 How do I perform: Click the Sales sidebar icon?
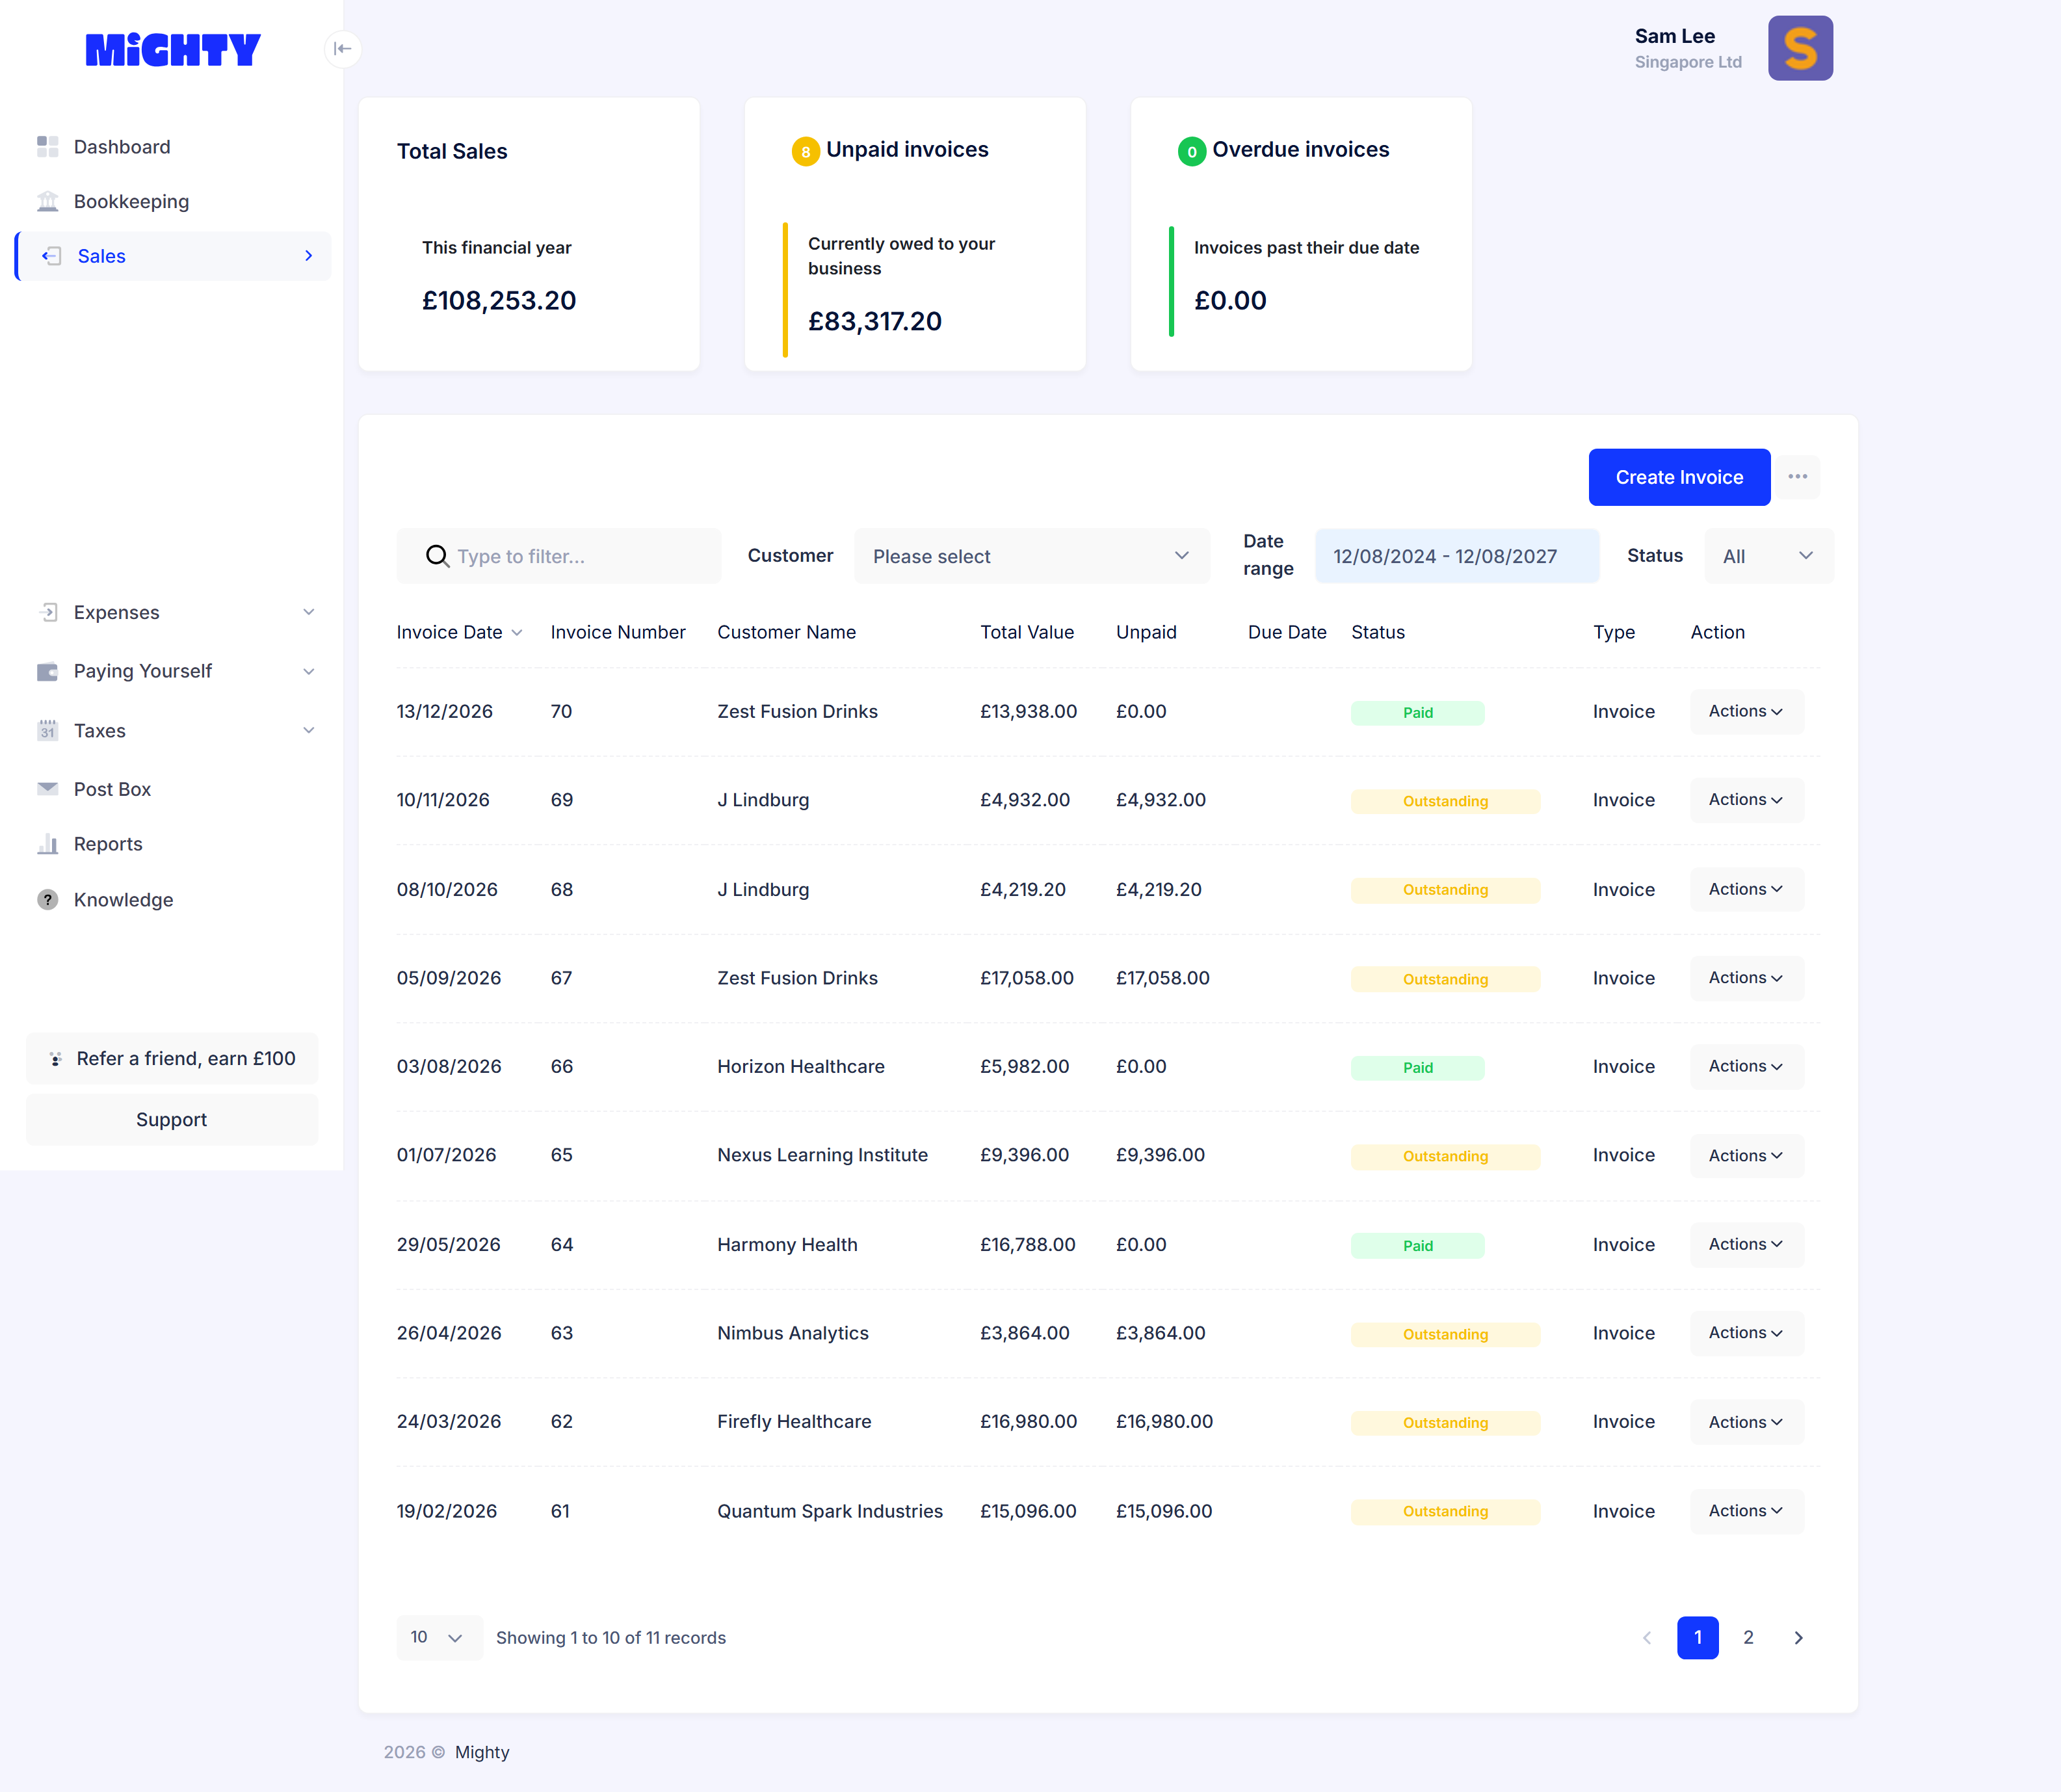tap(51, 256)
